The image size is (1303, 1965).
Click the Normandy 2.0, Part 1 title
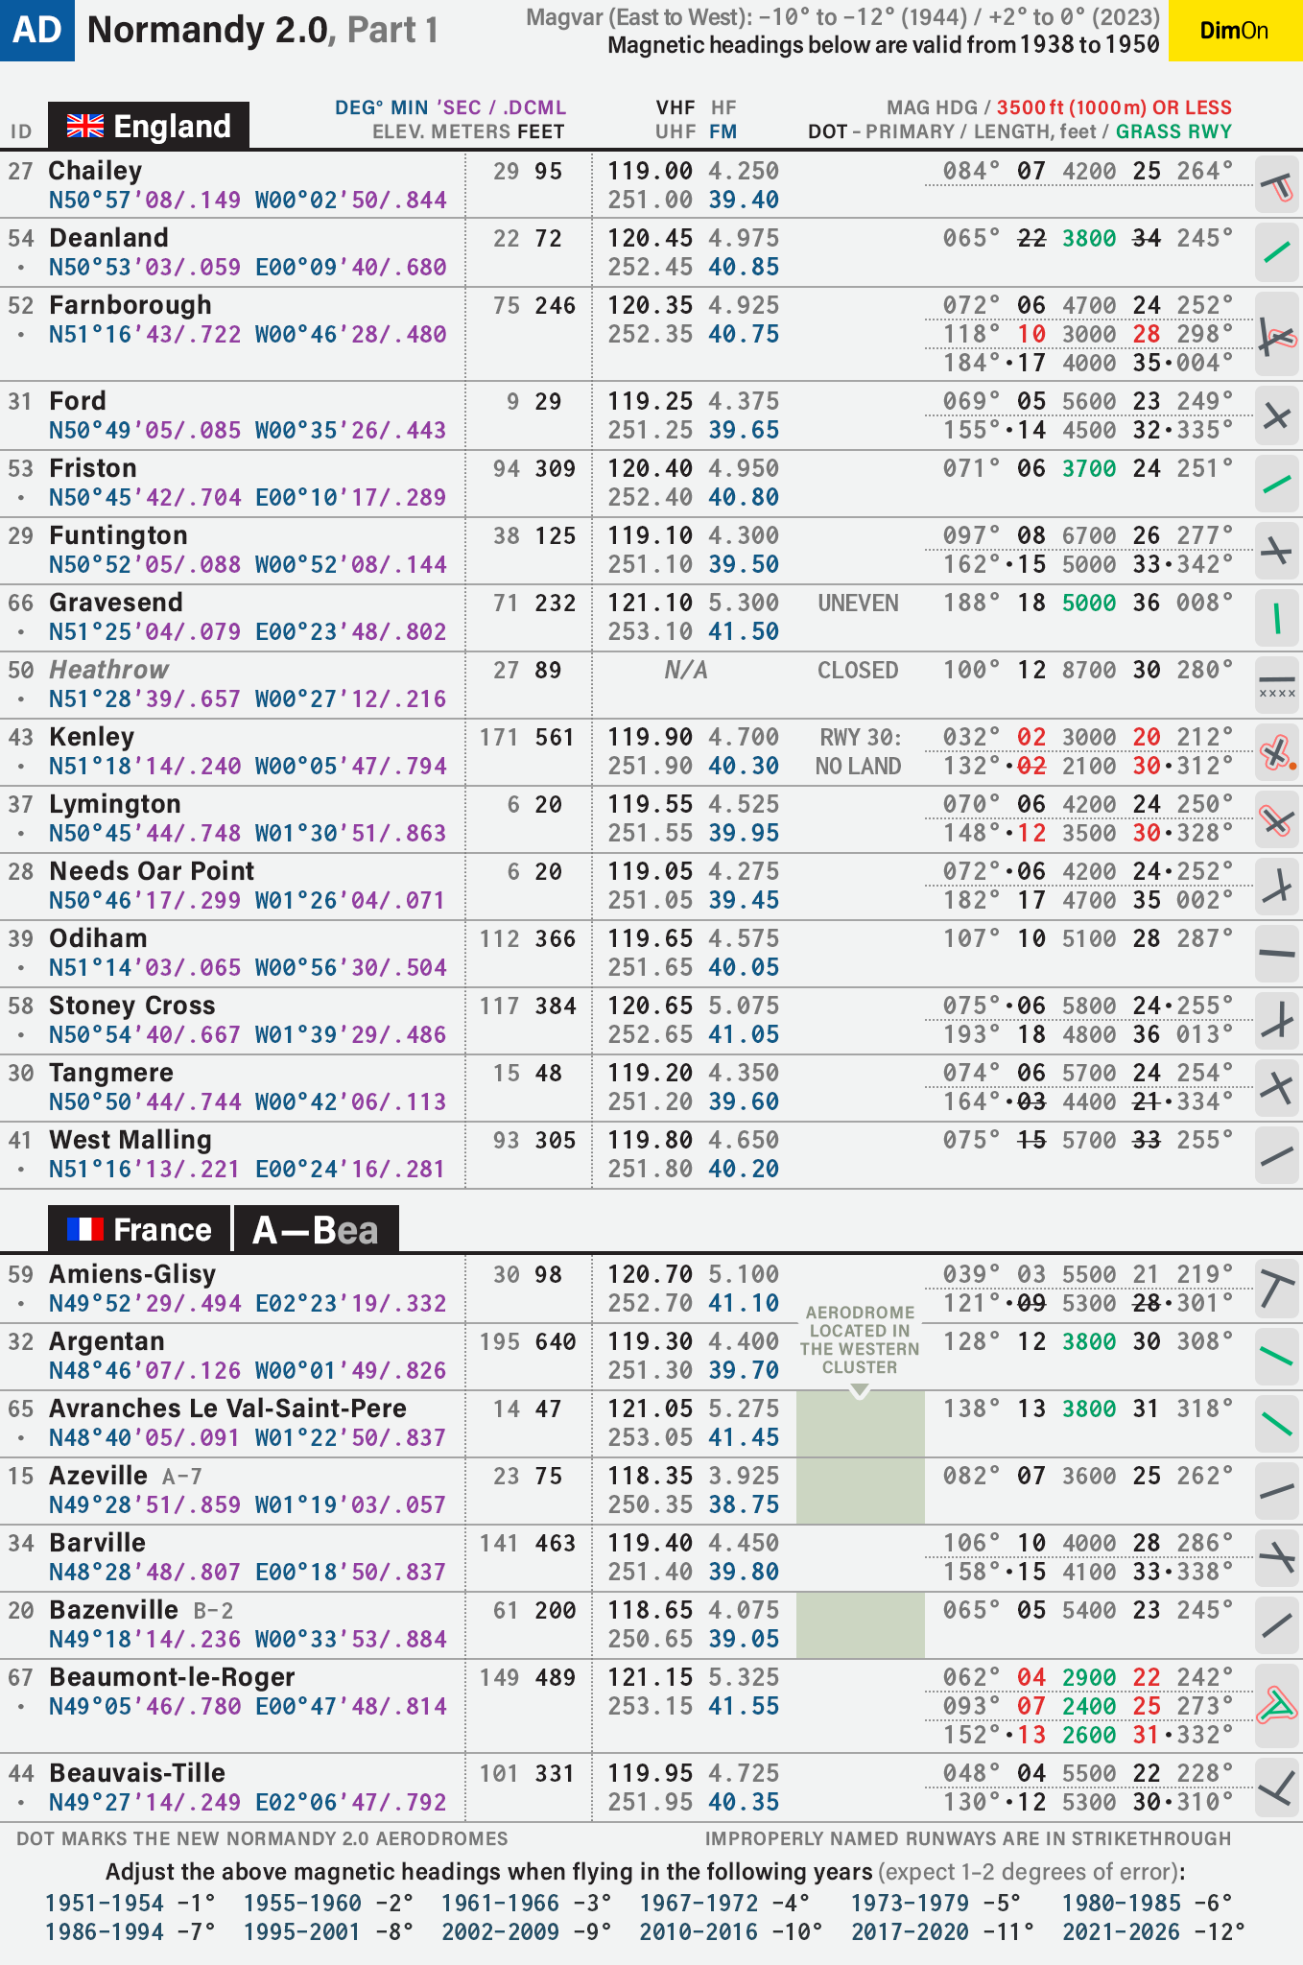tap(263, 31)
